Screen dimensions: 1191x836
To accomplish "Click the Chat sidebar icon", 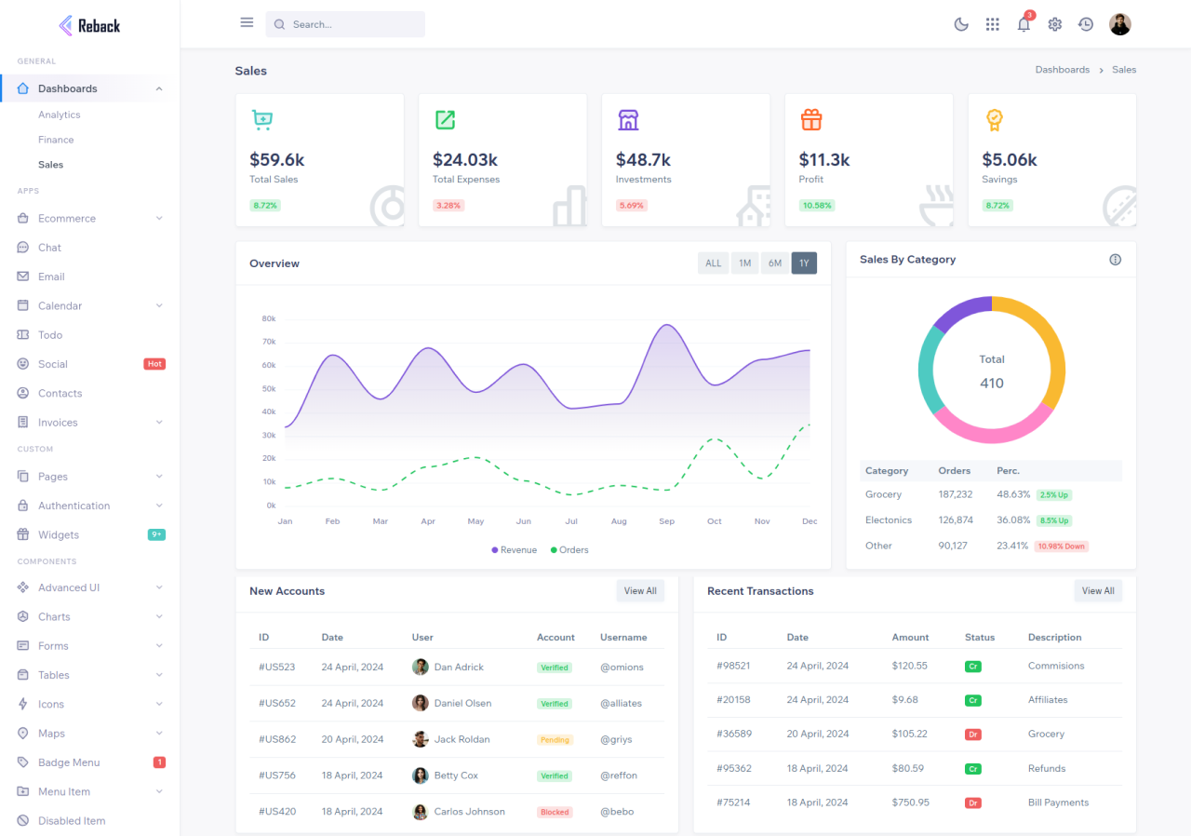I will coord(23,248).
